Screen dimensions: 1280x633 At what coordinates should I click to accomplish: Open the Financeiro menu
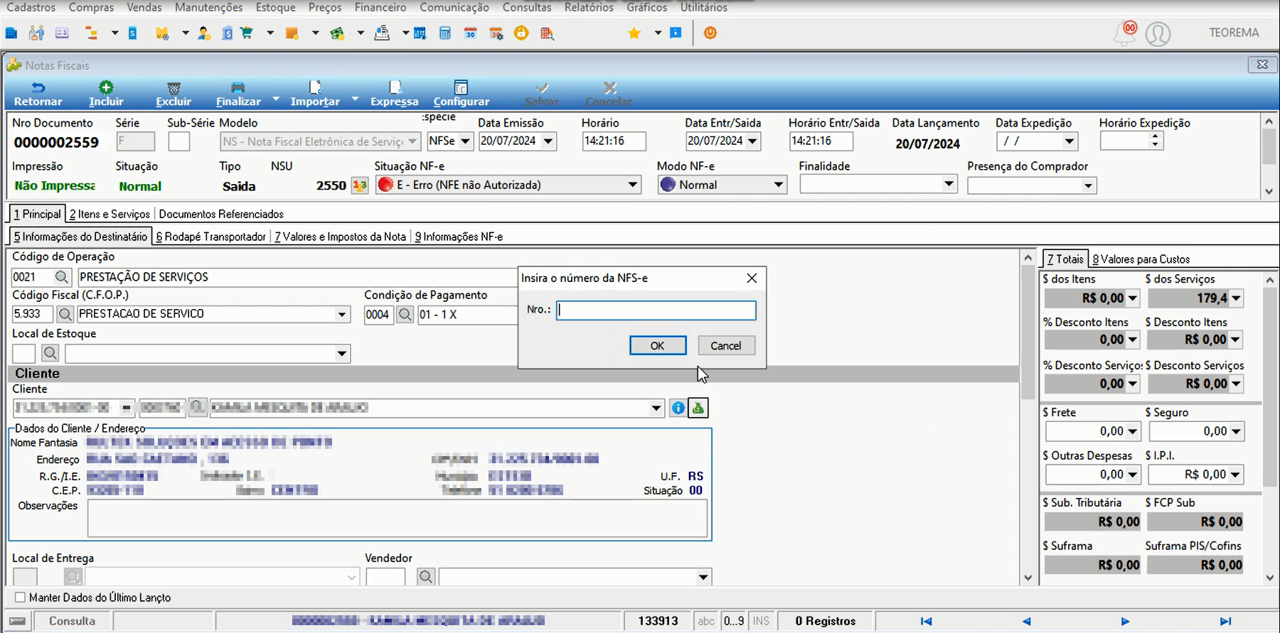pos(380,7)
